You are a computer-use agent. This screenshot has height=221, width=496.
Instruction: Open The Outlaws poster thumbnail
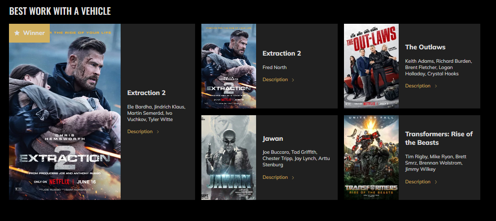(x=371, y=66)
